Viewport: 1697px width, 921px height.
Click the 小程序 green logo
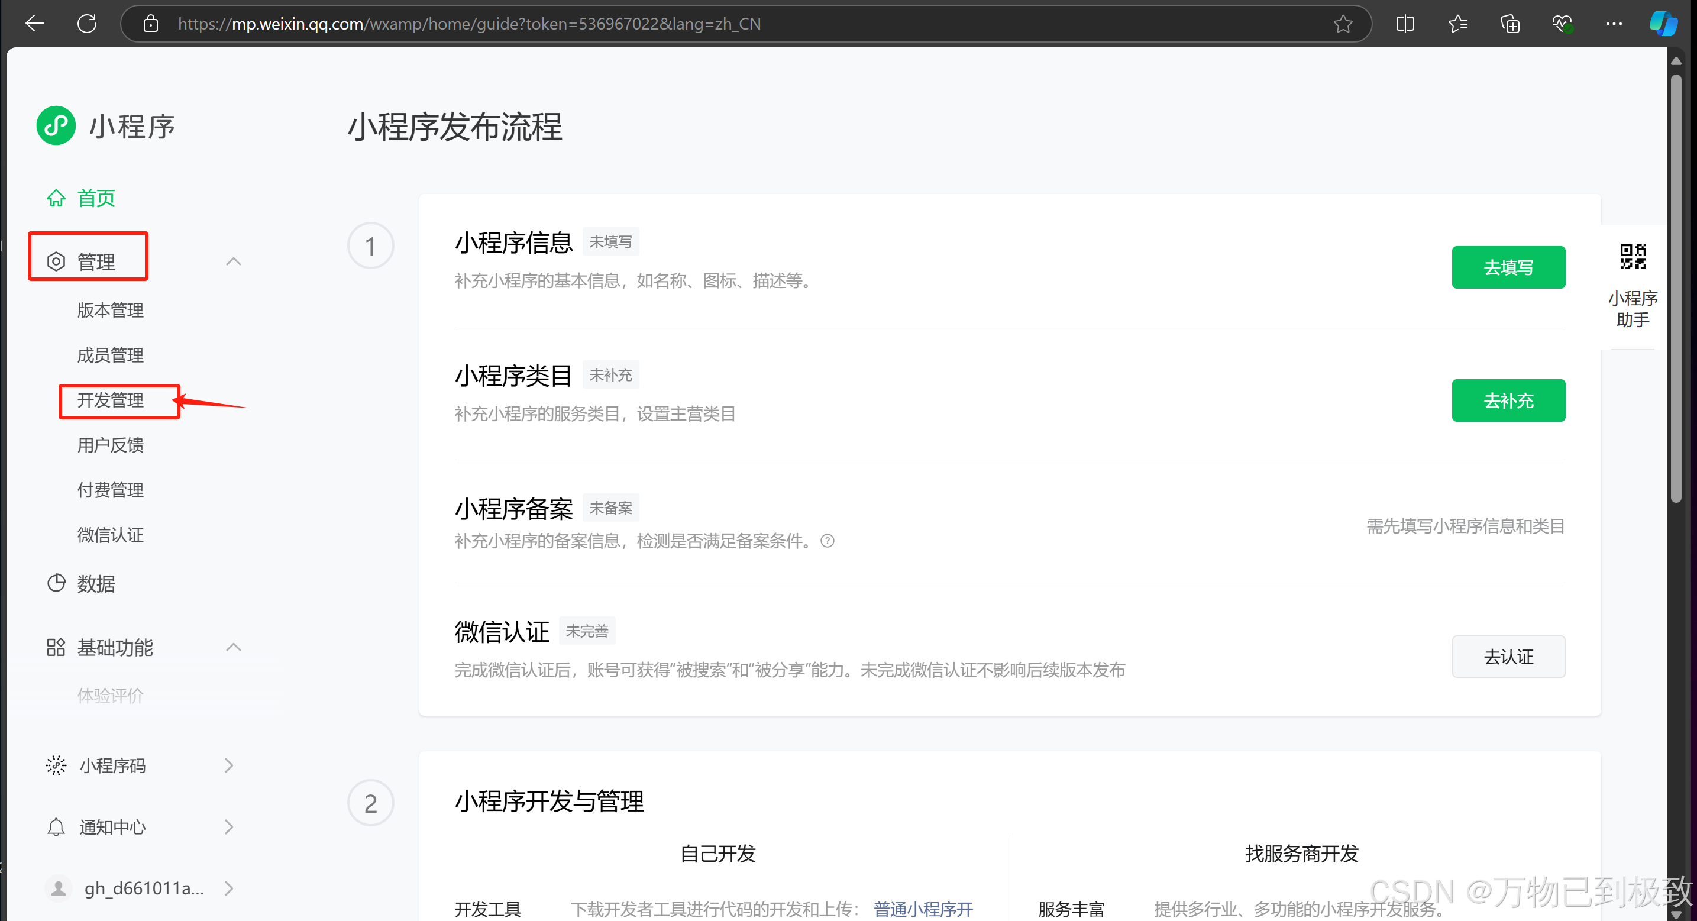(x=56, y=125)
